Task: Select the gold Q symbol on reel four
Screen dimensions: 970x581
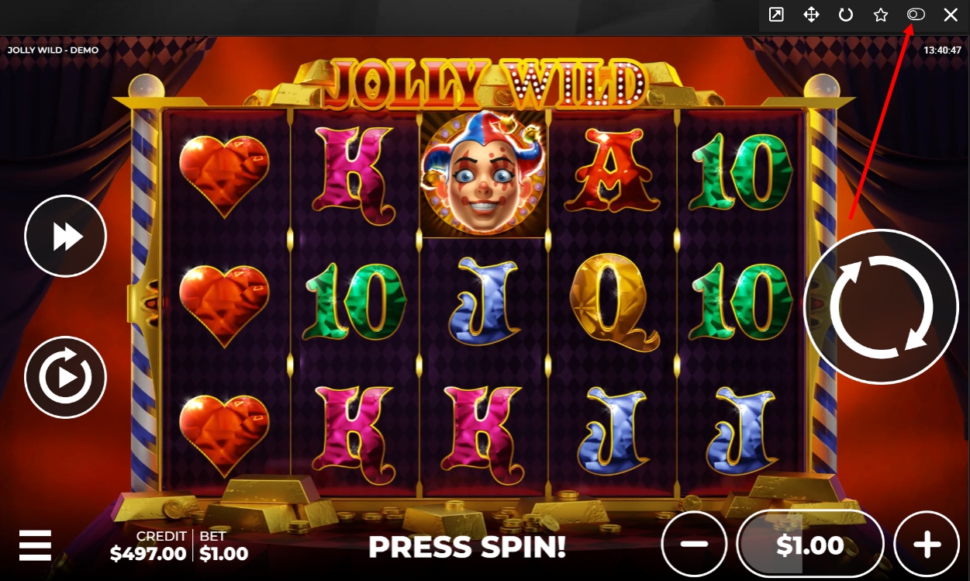Action: (613, 303)
